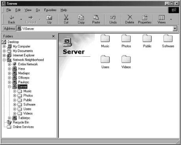Screen dimensions: 181x145
Task: Close the Folders pane
Action: (53, 36)
